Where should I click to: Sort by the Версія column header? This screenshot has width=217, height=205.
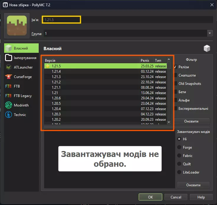(92, 61)
